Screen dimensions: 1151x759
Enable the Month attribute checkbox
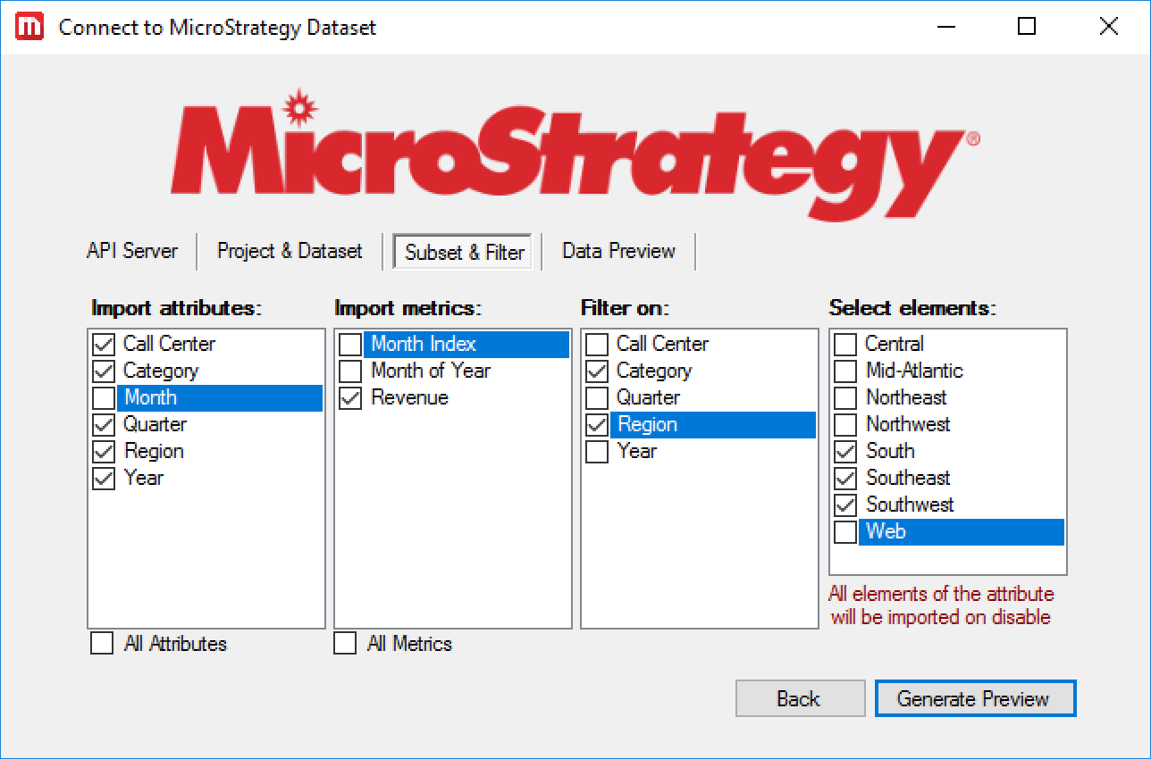pyautogui.click(x=105, y=397)
